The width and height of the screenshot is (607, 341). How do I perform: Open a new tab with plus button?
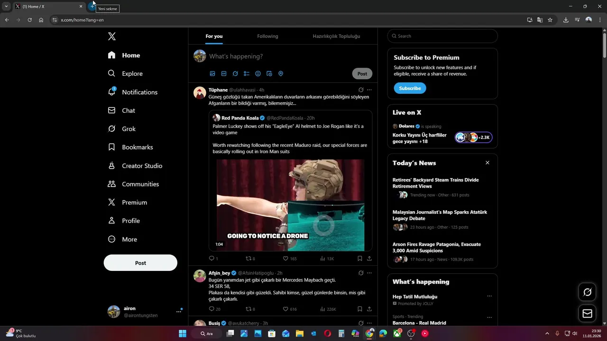click(x=92, y=6)
